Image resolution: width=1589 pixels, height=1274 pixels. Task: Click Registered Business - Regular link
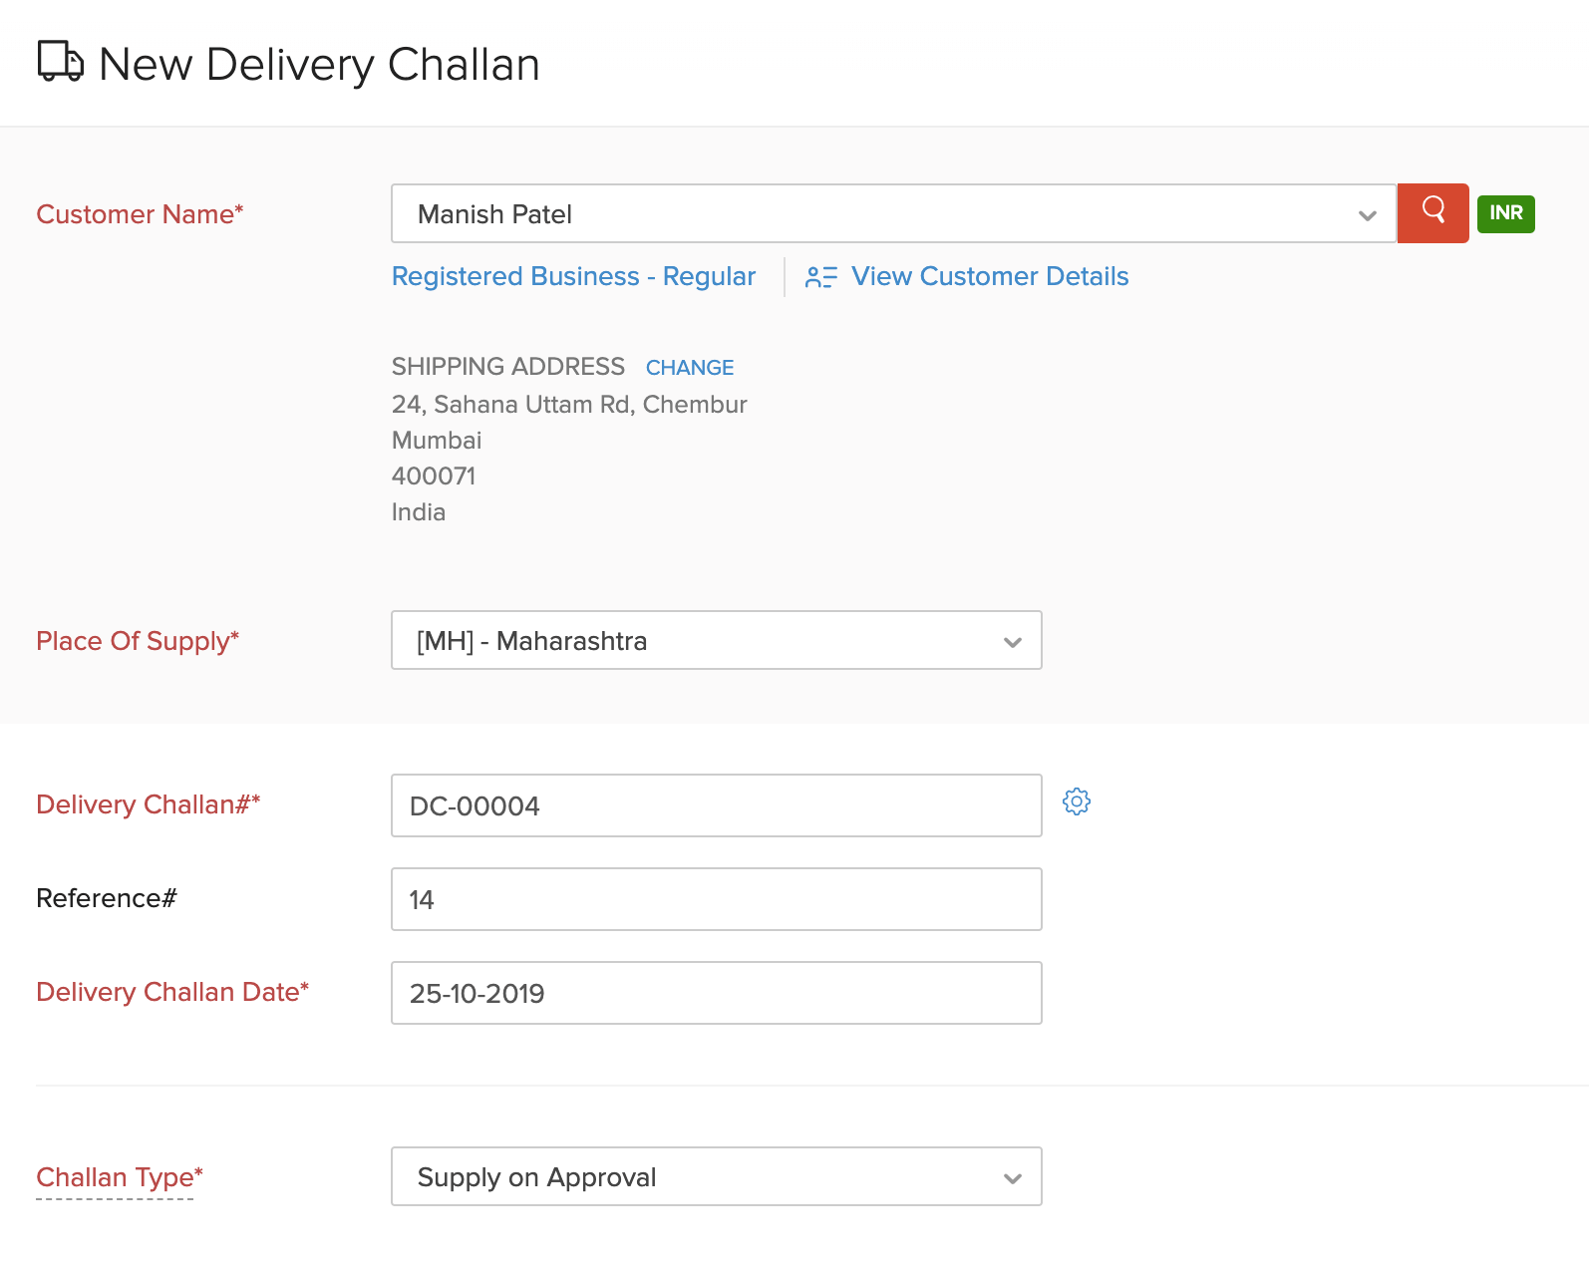pyautogui.click(x=573, y=276)
